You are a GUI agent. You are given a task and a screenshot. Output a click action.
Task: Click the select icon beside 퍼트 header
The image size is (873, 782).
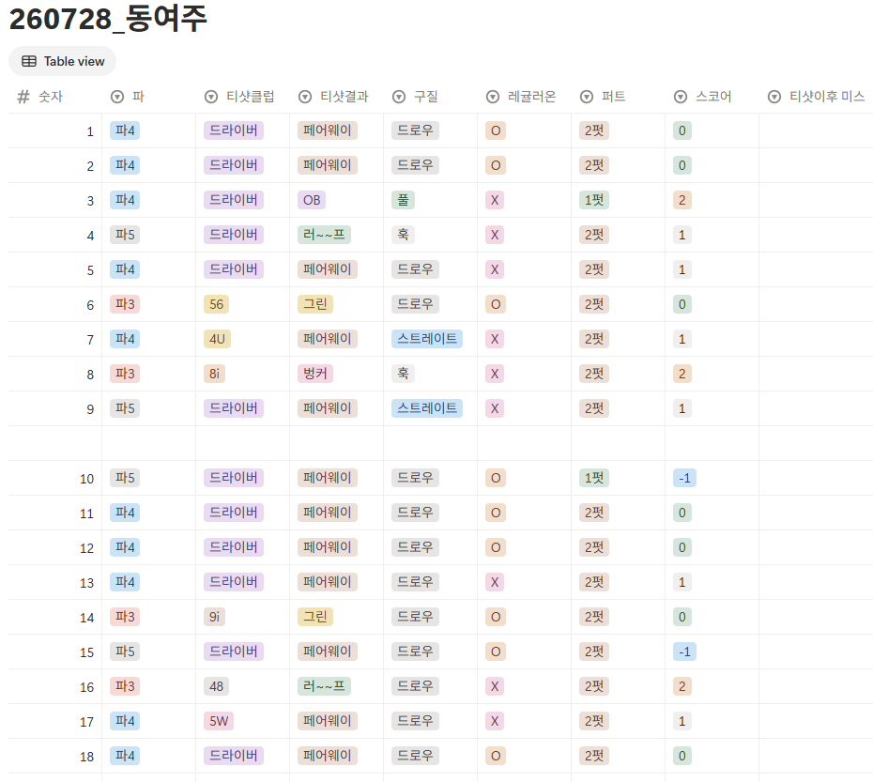(587, 97)
